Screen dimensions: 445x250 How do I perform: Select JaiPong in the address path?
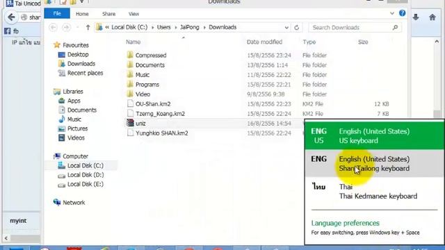point(190,27)
